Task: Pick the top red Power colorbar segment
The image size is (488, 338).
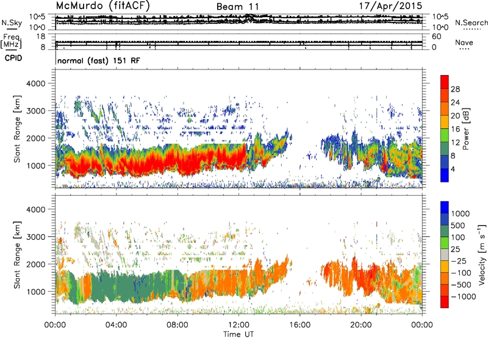Action: coord(445,82)
